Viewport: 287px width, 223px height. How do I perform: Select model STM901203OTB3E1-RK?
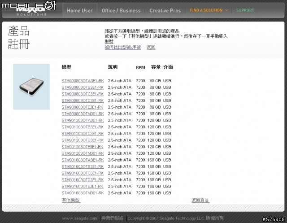(x=83, y=127)
